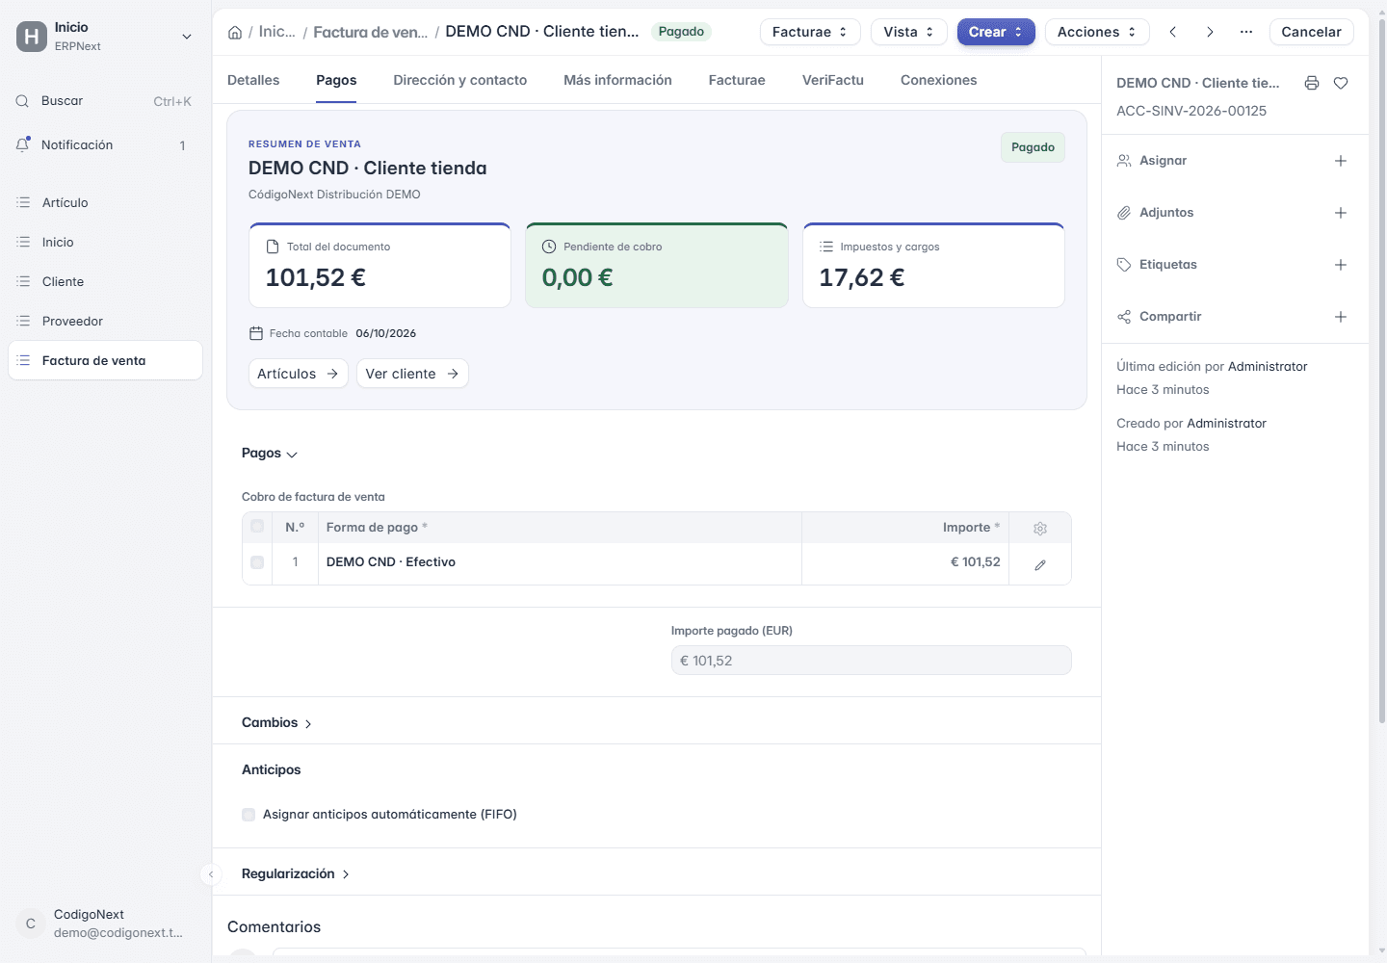Check row 1 Efectivo payment checkbox

pyautogui.click(x=257, y=562)
